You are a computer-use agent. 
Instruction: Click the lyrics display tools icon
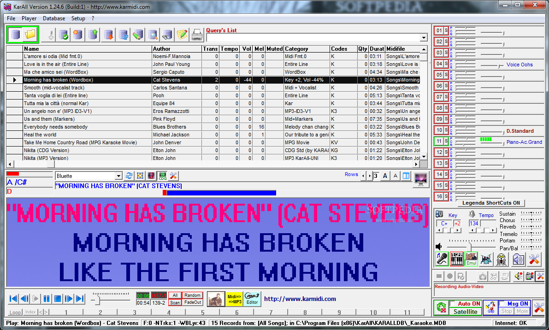(x=173, y=176)
